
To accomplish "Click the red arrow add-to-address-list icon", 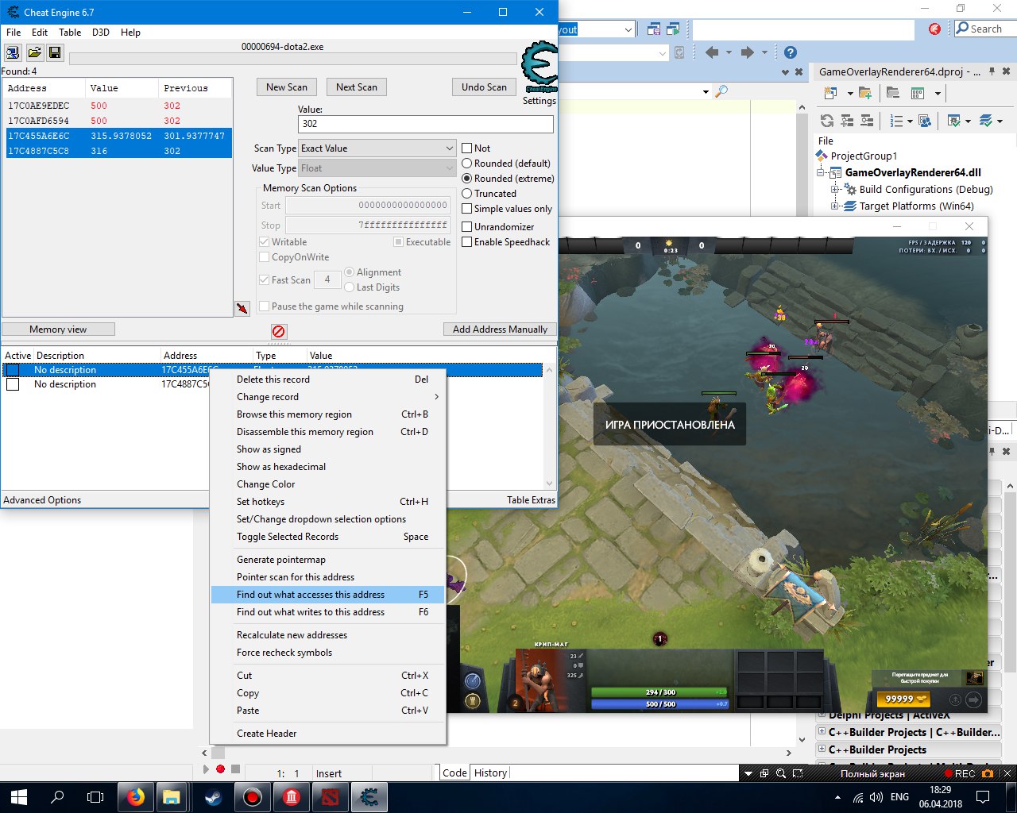I will (x=242, y=308).
